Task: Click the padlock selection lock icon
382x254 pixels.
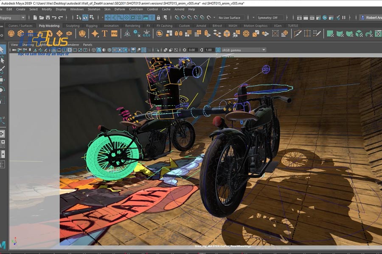Action: [158, 18]
